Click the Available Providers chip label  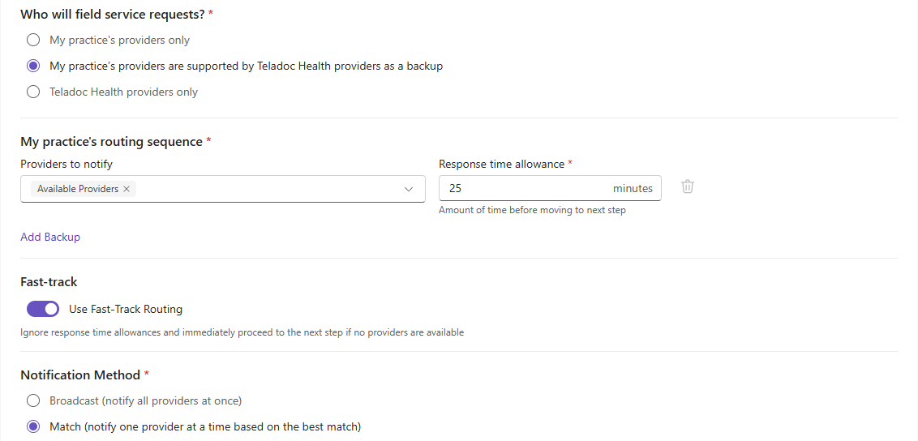tap(78, 189)
